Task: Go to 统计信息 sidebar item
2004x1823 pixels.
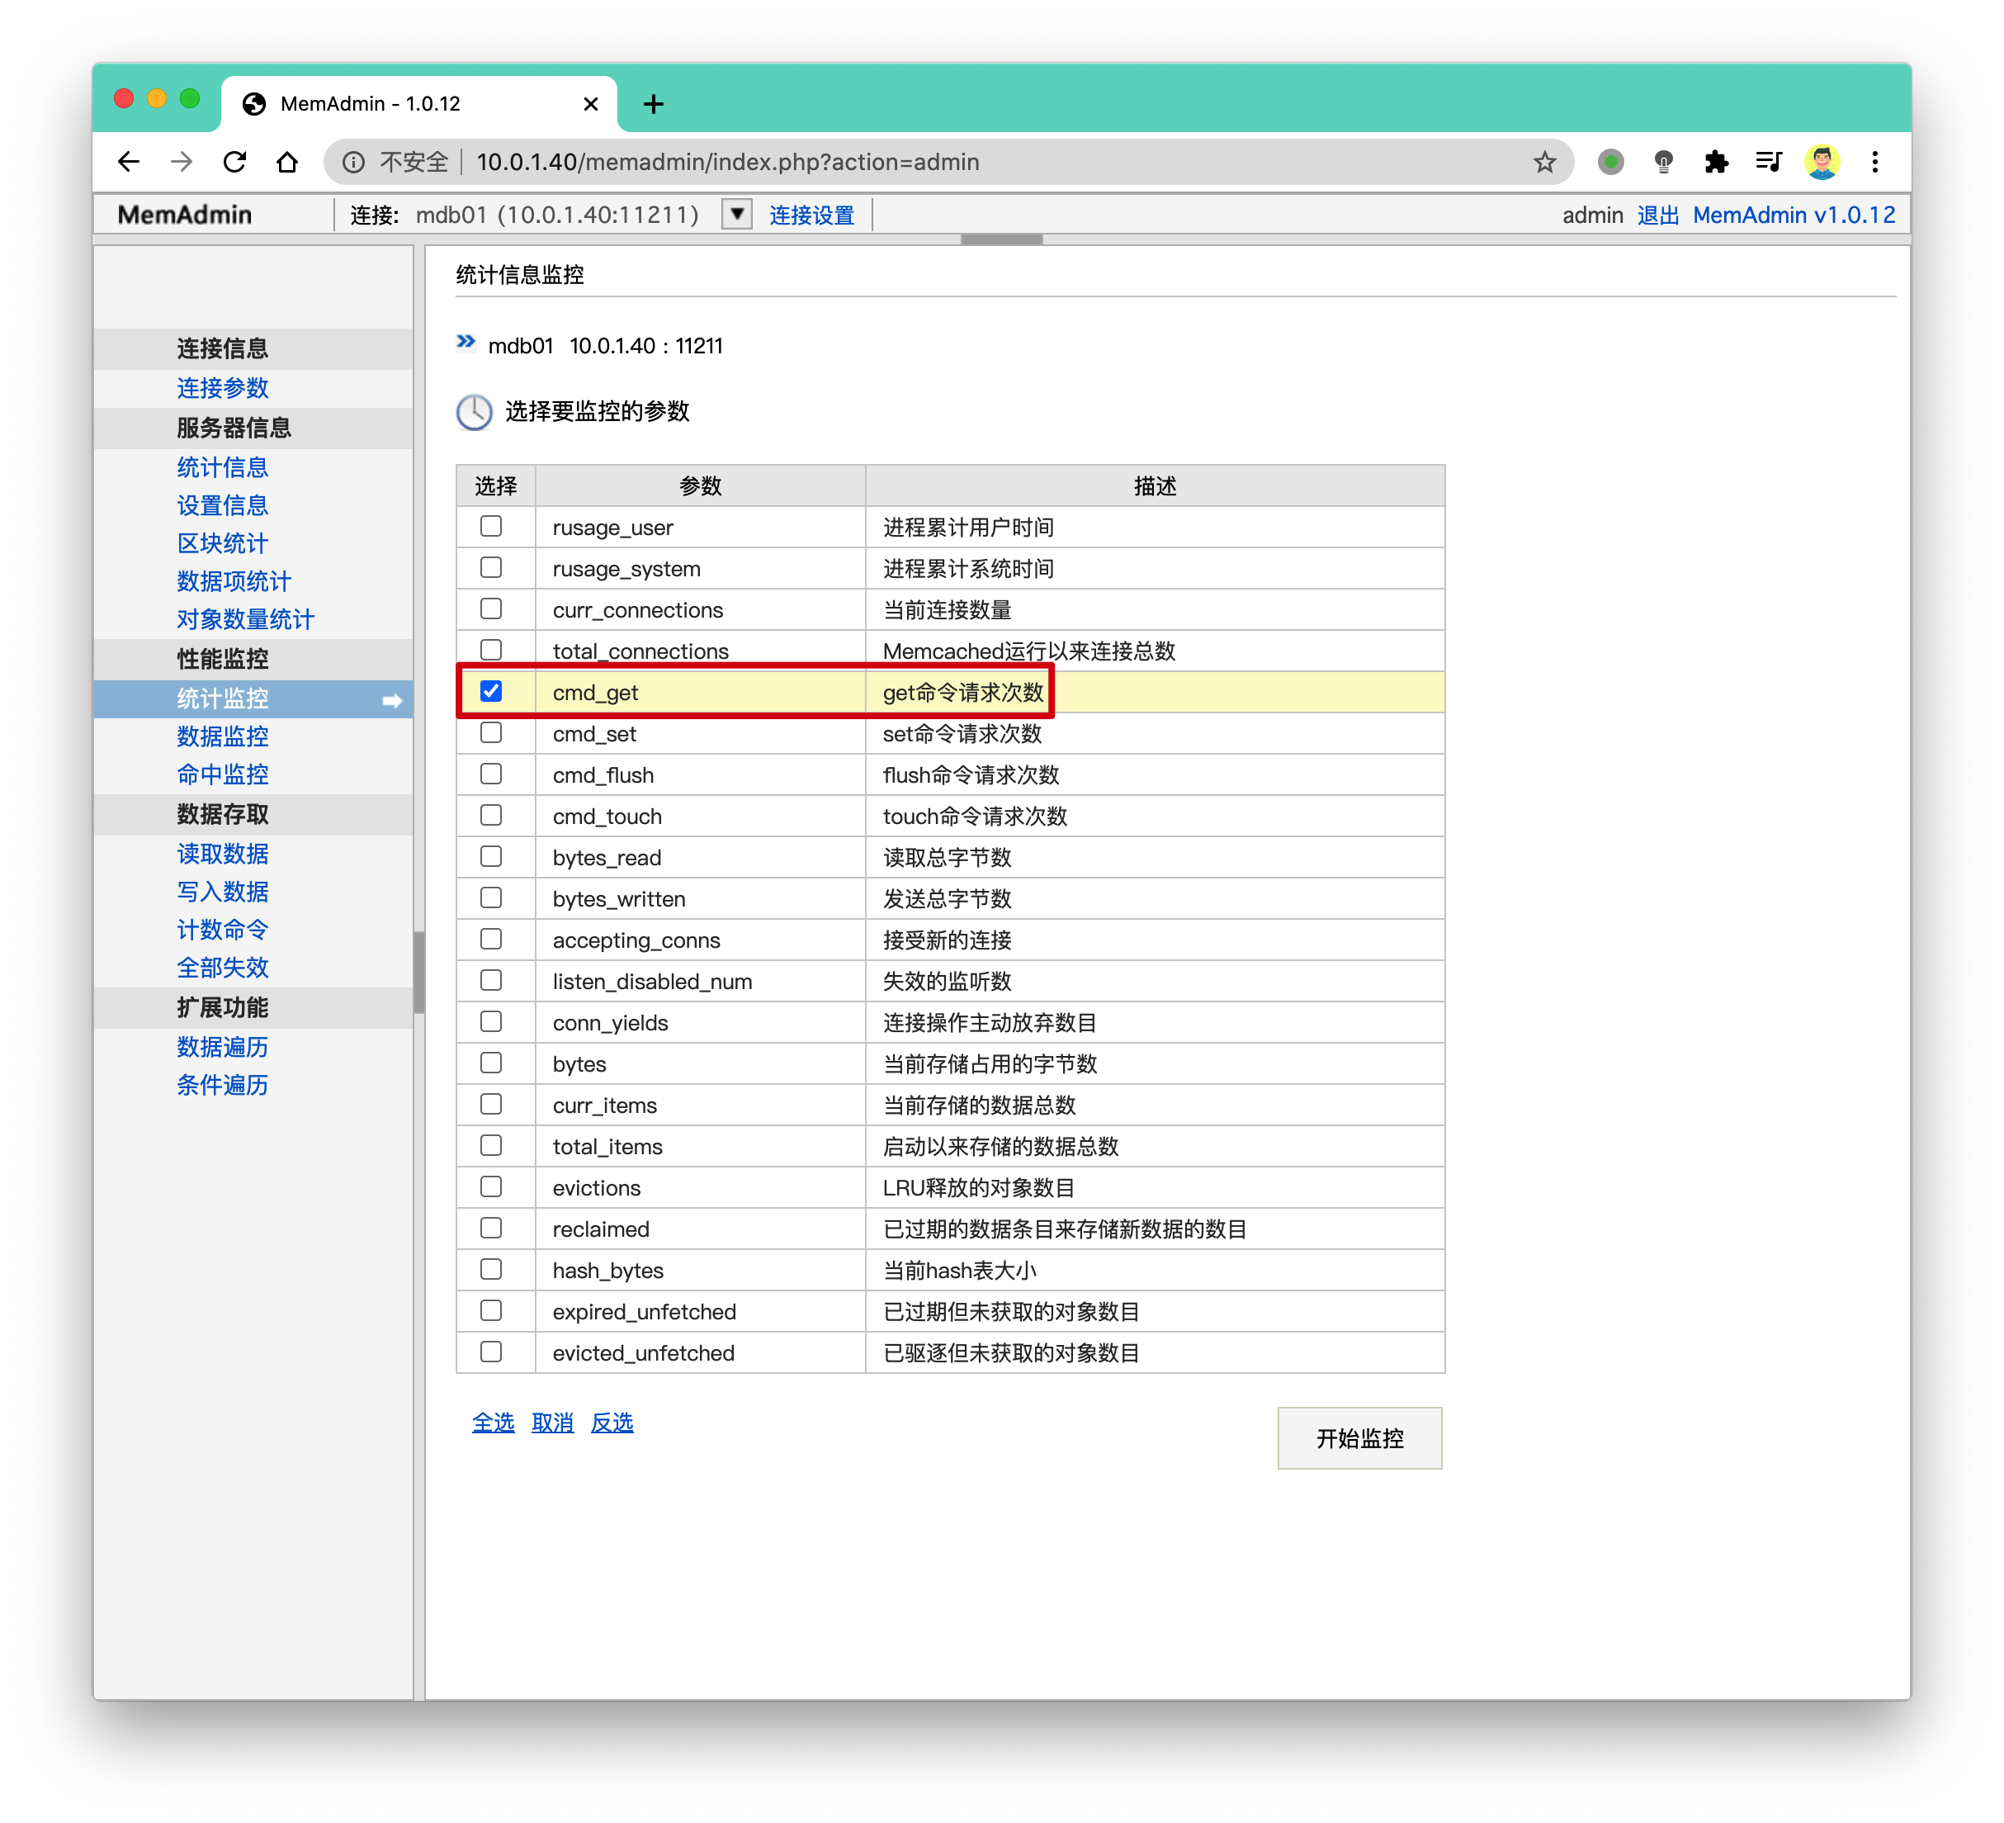Action: pyautogui.click(x=223, y=467)
